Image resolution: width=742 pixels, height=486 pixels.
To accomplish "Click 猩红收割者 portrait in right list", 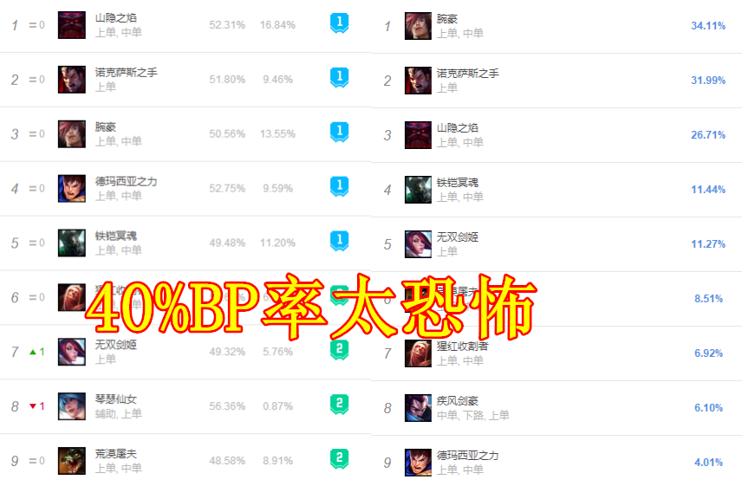I will coord(419,353).
